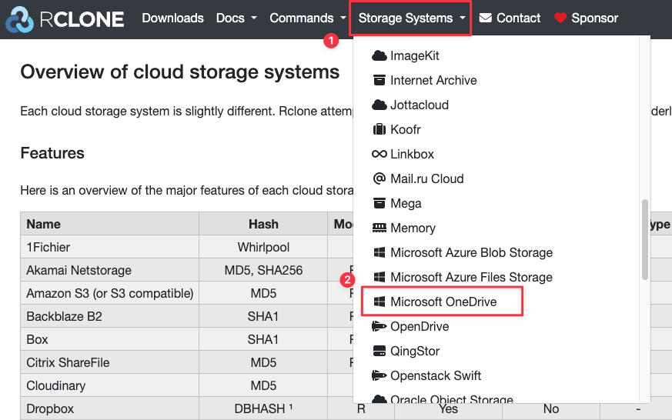Image resolution: width=672 pixels, height=420 pixels.
Task: Choose Openstack Swift in the dropdown
Action: tap(436, 375)
